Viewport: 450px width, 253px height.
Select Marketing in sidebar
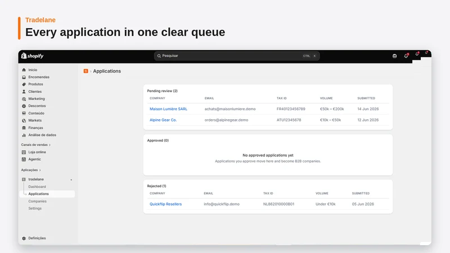click(x=37, y=99)
